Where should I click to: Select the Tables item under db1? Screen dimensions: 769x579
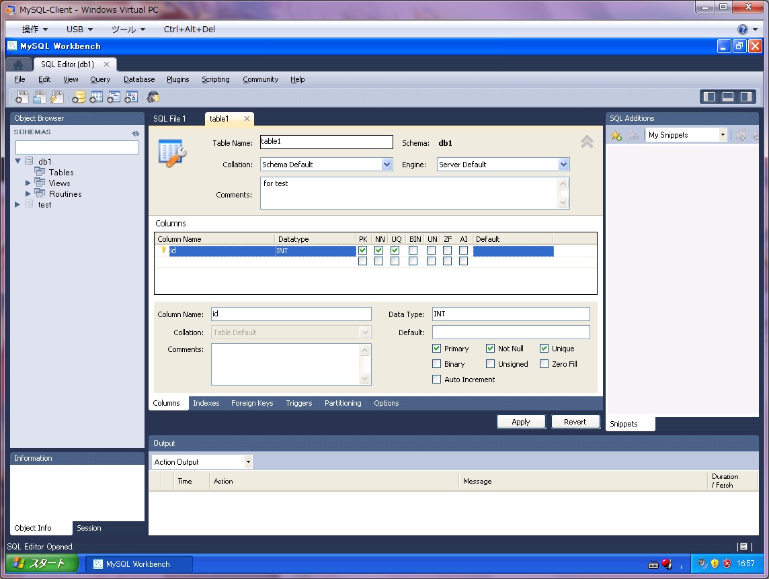pyautogui.click(x=60, y=173)
